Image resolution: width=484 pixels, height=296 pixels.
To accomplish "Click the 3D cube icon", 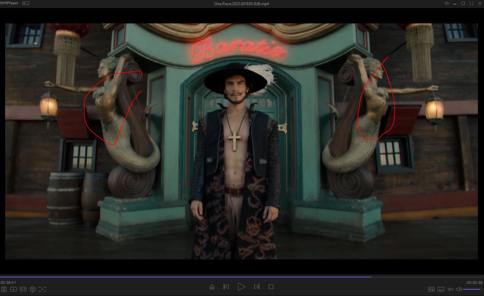I will (x=33, y=289).
